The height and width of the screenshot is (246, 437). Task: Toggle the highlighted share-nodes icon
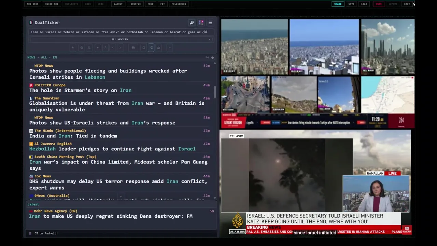tap(151, 48)
